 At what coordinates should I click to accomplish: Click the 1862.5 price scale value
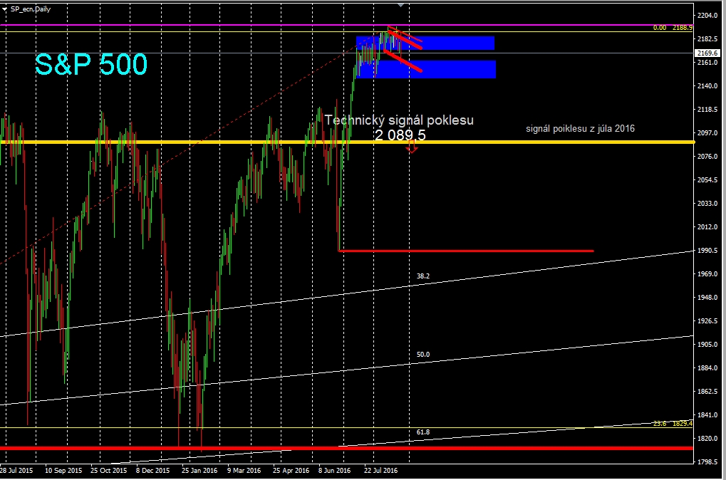point(707,391)
